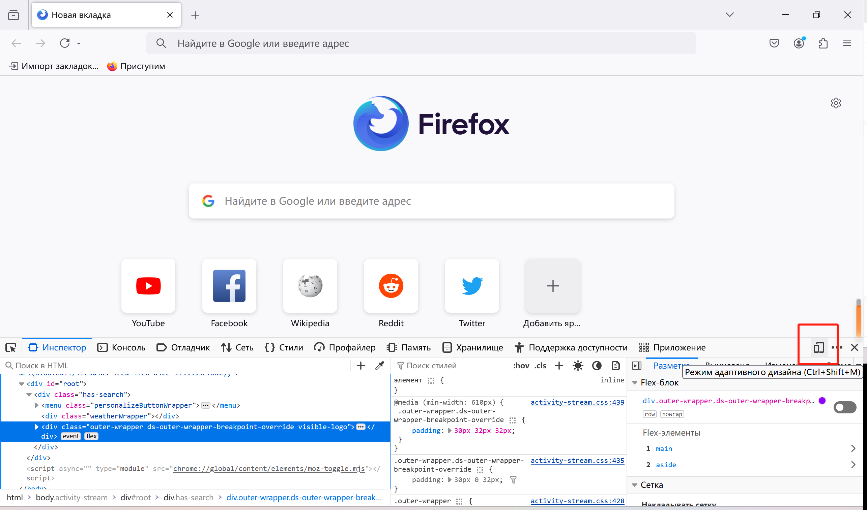Screen dimensions: 867x510
Task: Open the YouTube shortcut tile
Action: pos(148,285)
